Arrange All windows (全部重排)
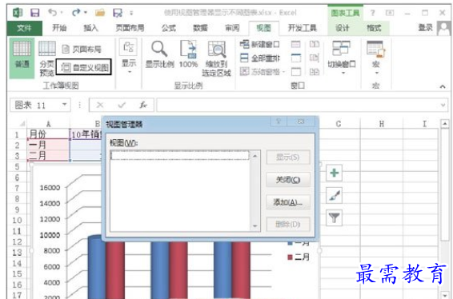This screenshot has width=453, height=299. point(260,58)
